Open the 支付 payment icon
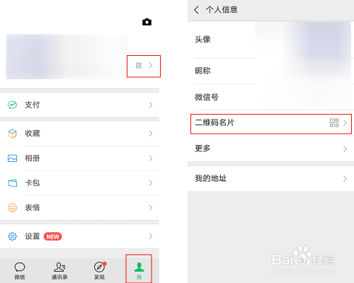354x283 pixels. coord(12,105)
